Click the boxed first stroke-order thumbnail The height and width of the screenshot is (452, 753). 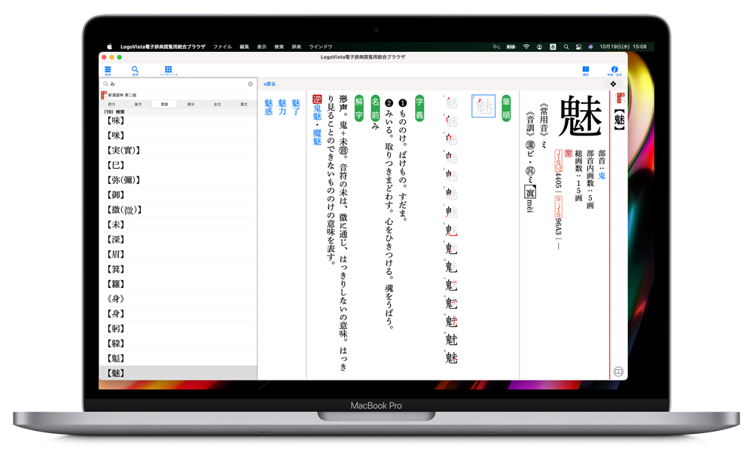483,105
